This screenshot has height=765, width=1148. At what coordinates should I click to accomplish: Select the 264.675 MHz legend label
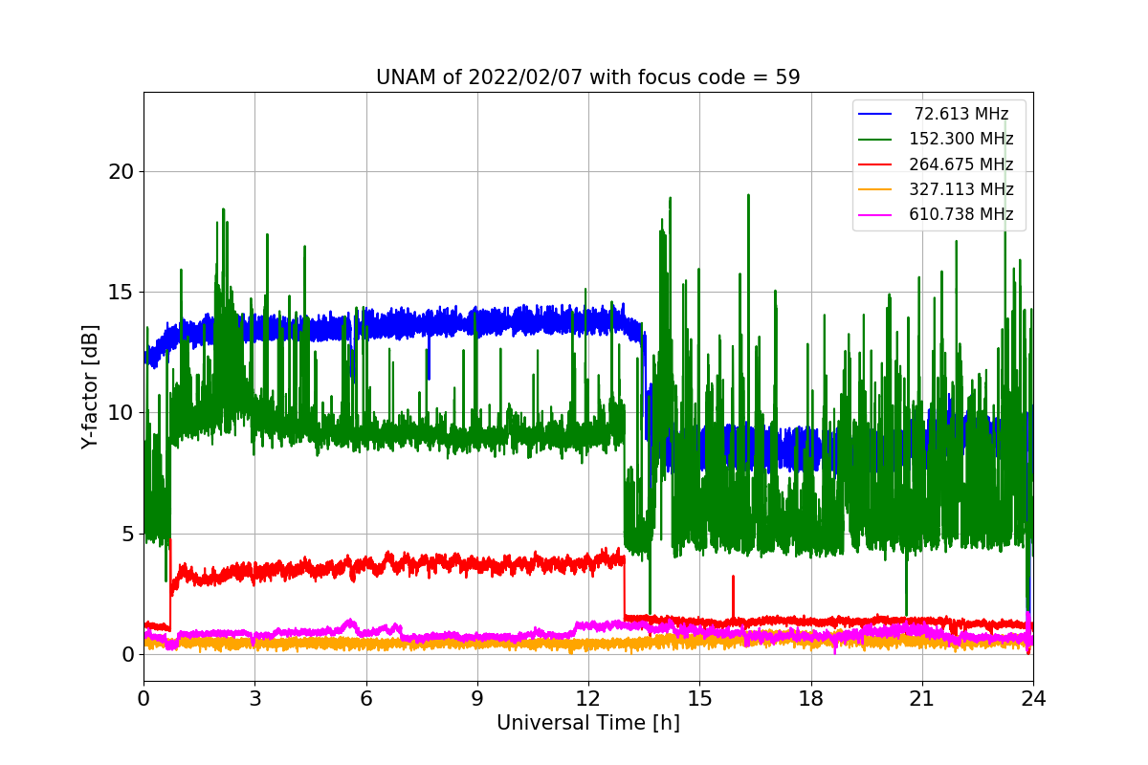point(961,164)
